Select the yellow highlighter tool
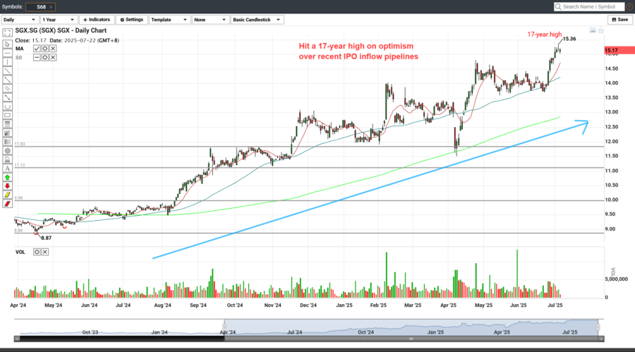Viewport: 635px width, 352px height. [7, 195]
